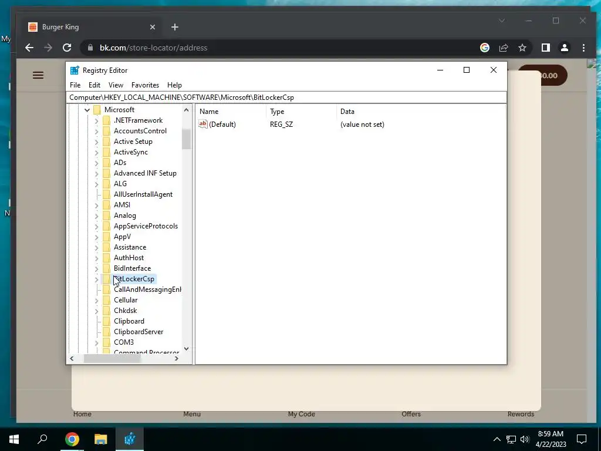Click the taskbar search icon

(x=42, y=439)
